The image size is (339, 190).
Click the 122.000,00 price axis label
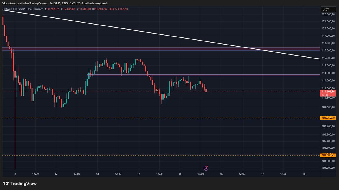point(328,14)
